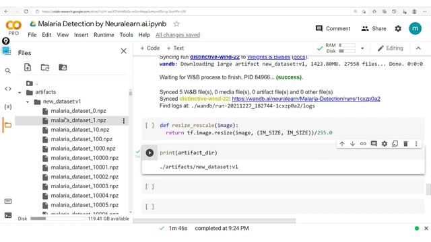
Task: Open the Insert menu
Action: [81, 35]
